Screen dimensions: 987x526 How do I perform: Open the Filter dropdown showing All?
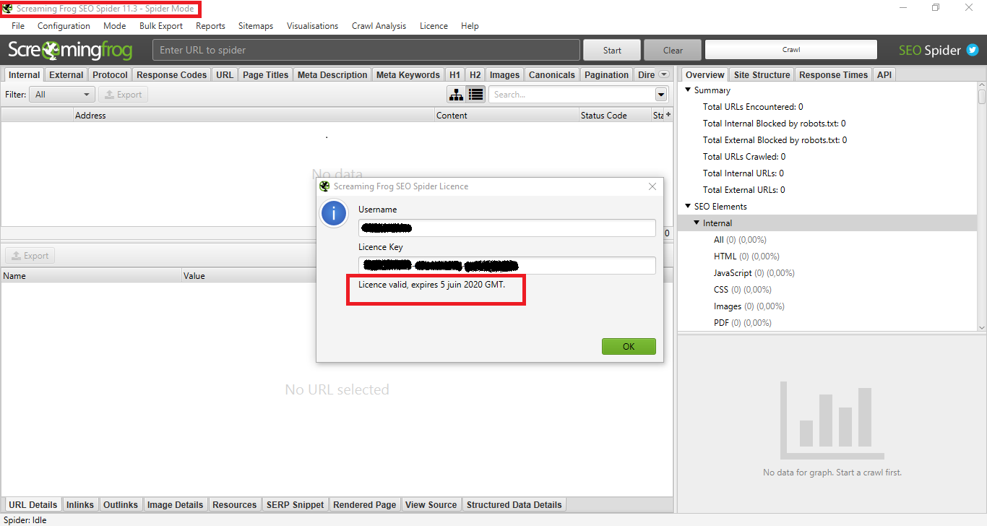(x=61, y=94)
